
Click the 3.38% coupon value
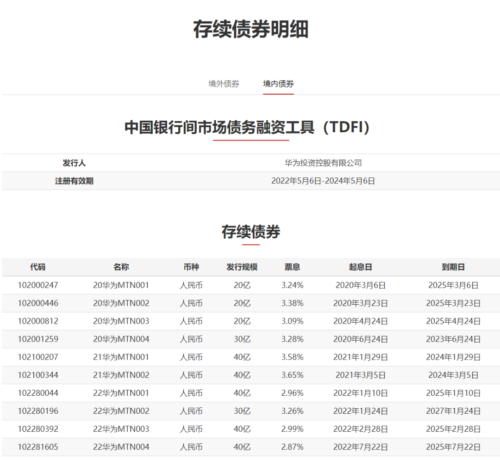point(293,303)
